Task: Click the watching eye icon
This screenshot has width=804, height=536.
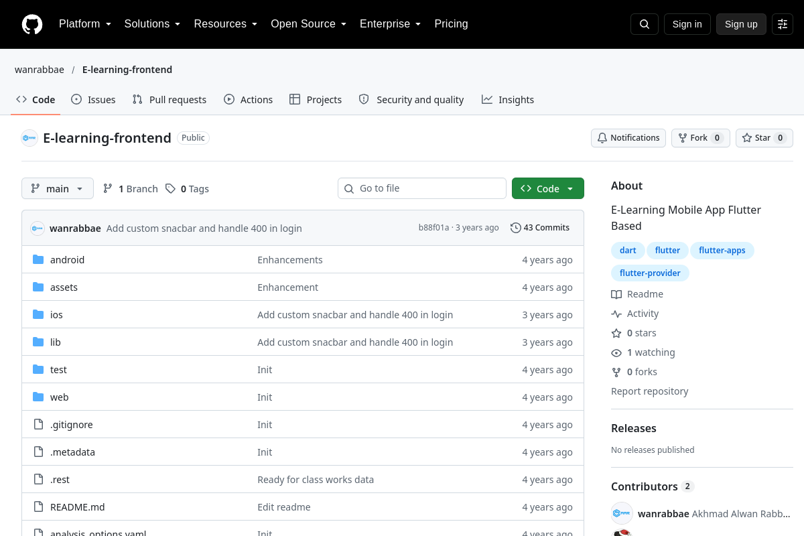Action: (616, 352)
